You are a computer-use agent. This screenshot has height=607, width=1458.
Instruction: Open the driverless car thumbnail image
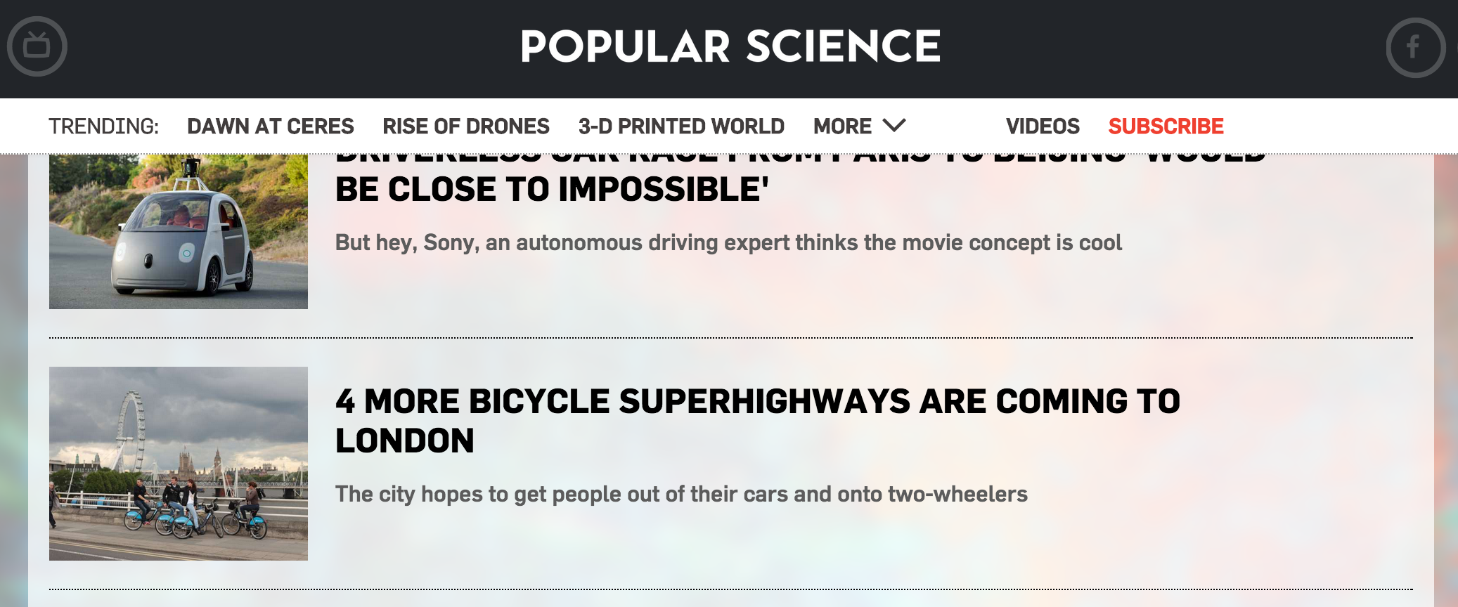(179, 232)
